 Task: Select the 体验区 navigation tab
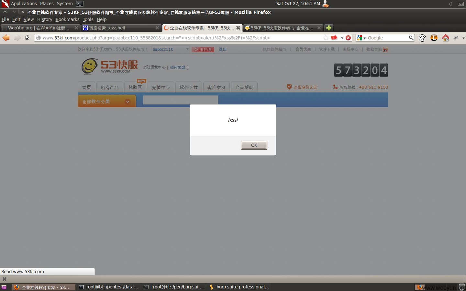click(x=135, y=87)
